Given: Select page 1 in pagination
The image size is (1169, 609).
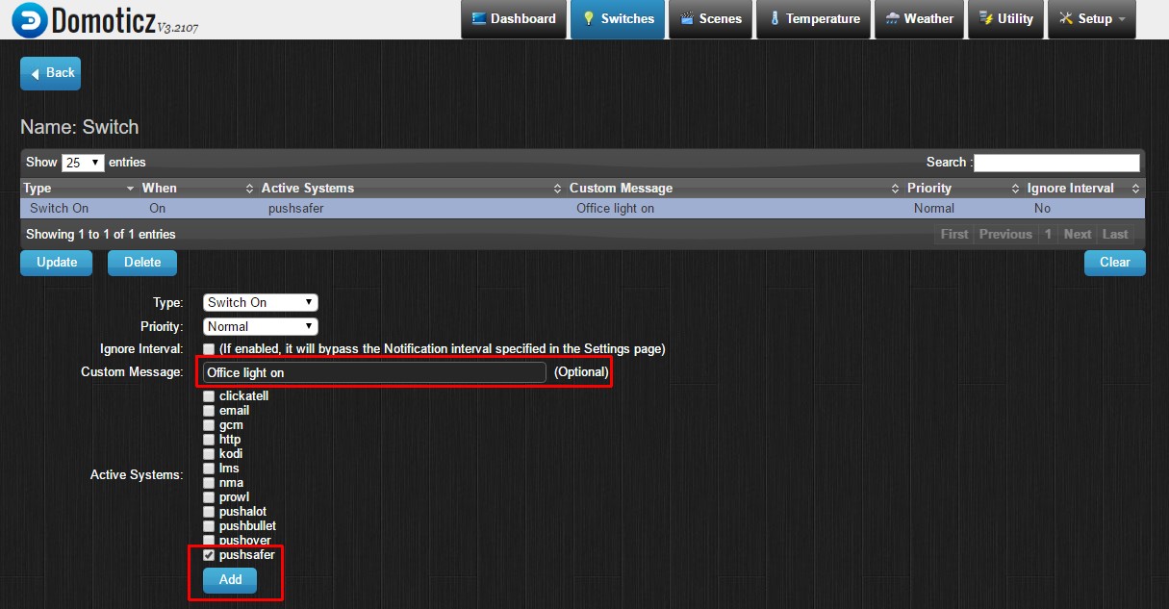Looking at the screenshot, I should click(1048, 234).
